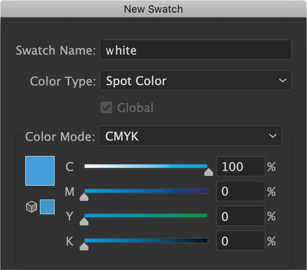The image size is (307, 270).
Task: Toggle the Global checkbox
Action: coord(106,108)
